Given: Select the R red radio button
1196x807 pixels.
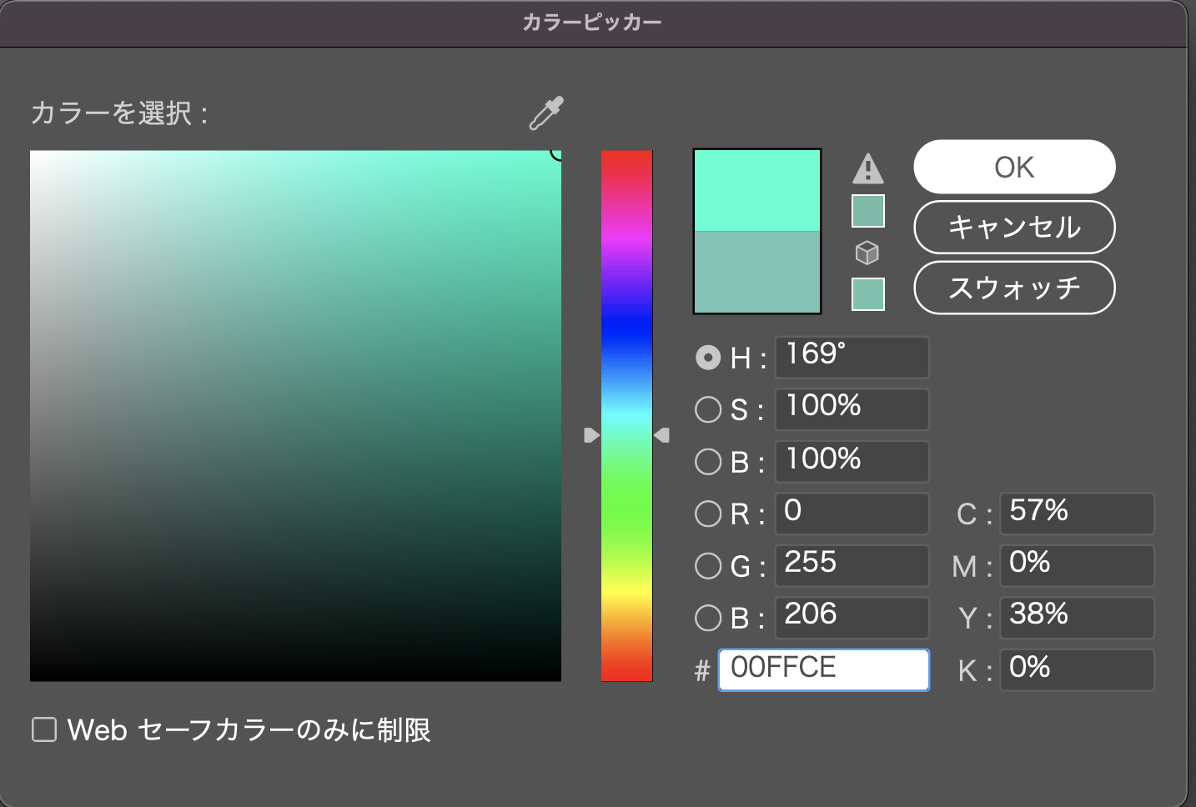Looking at the screenshot, I should point(708,514).
